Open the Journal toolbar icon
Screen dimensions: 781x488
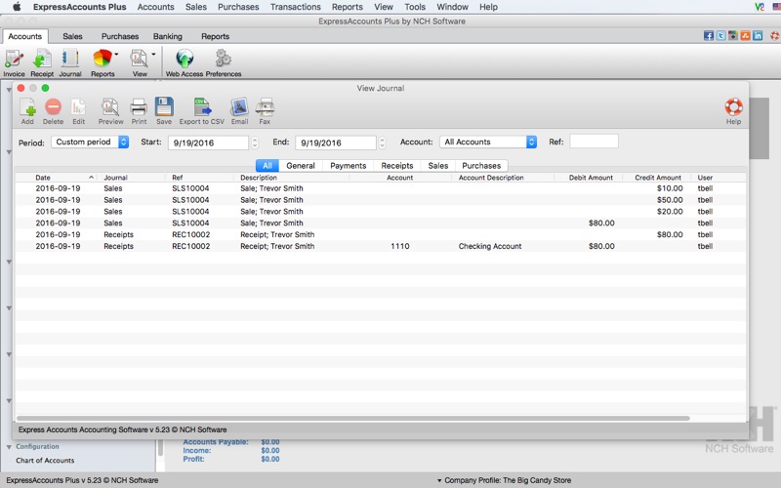(70, 62)
